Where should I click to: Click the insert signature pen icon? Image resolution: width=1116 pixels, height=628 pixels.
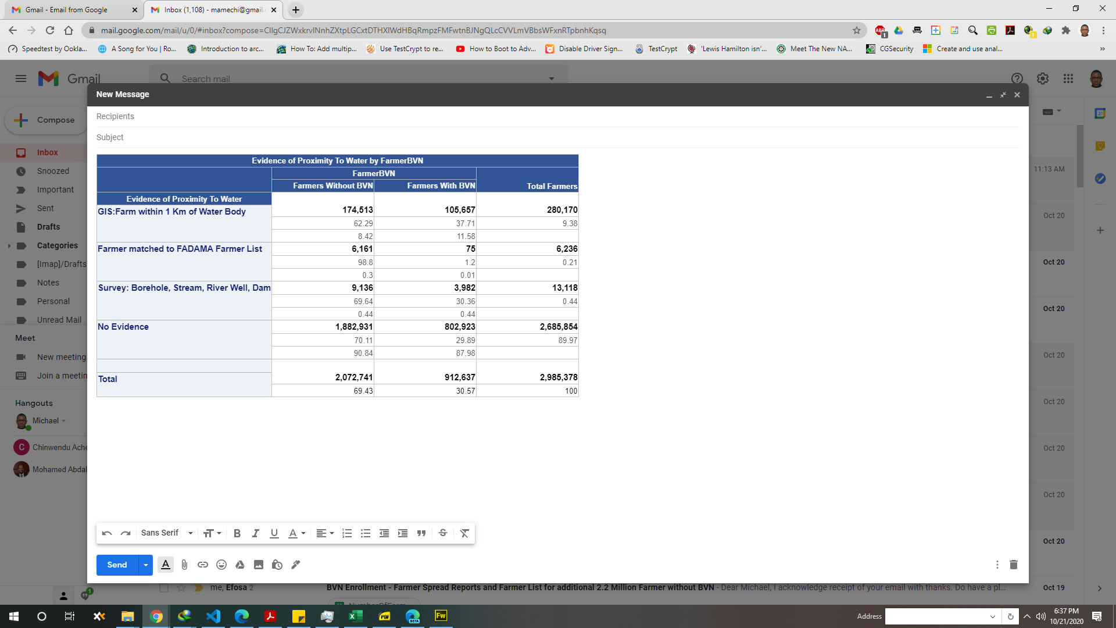296,565
